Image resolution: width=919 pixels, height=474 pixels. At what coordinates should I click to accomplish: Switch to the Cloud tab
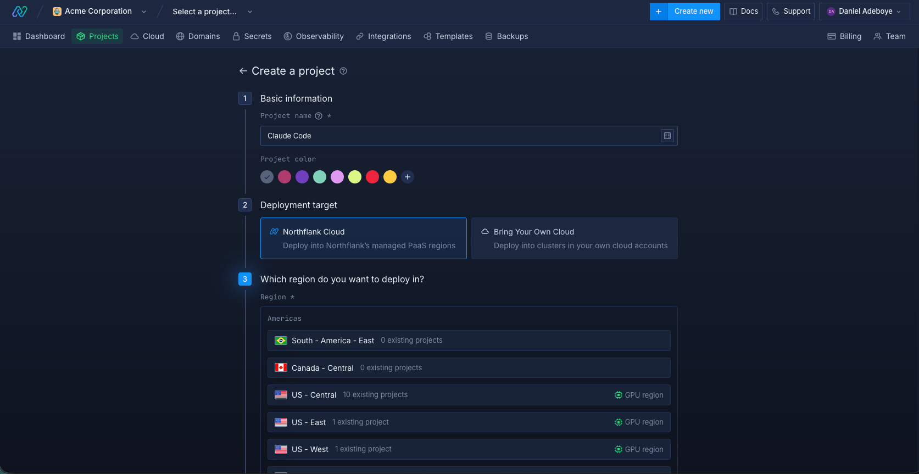(147, 36)
